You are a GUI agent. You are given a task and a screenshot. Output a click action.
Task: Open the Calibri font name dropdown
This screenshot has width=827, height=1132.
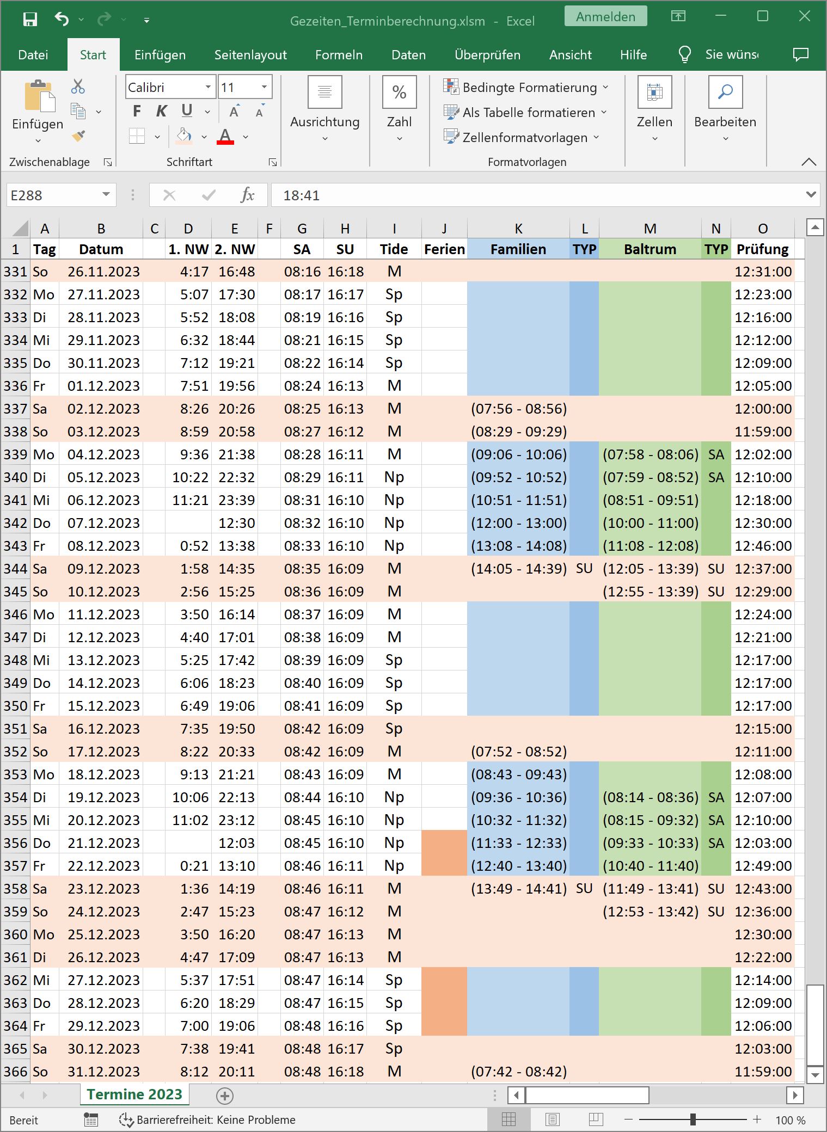point(207,87)
